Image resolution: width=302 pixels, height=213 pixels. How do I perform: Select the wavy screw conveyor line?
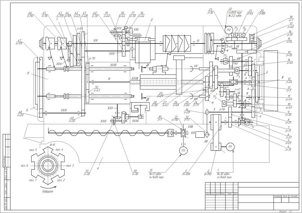click(108, 132)
